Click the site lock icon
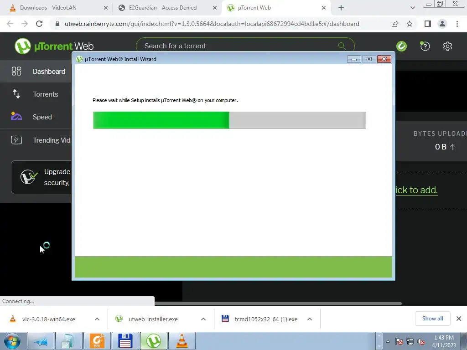467x350 pixels. tap(57, 24)
